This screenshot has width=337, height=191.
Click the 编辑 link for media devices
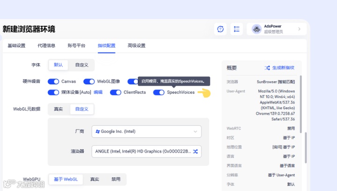[x=98, y=92]
